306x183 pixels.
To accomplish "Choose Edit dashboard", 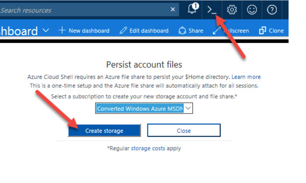I will click(x=144, y=31).
